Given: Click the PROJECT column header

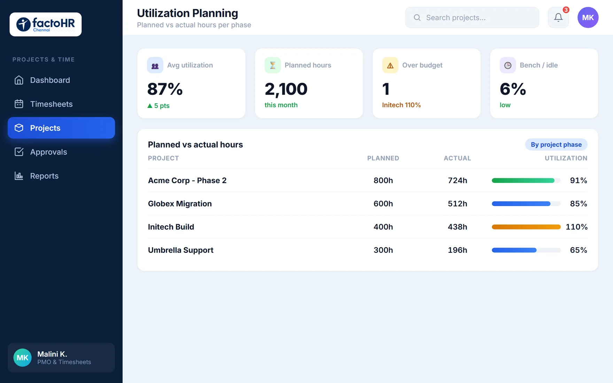Looking at the screenshot, I should [x=163, y=158].
